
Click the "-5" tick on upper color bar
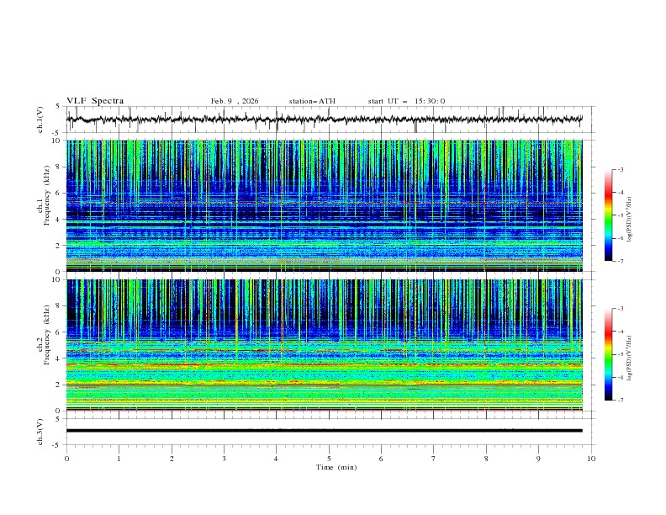point(620,215)
